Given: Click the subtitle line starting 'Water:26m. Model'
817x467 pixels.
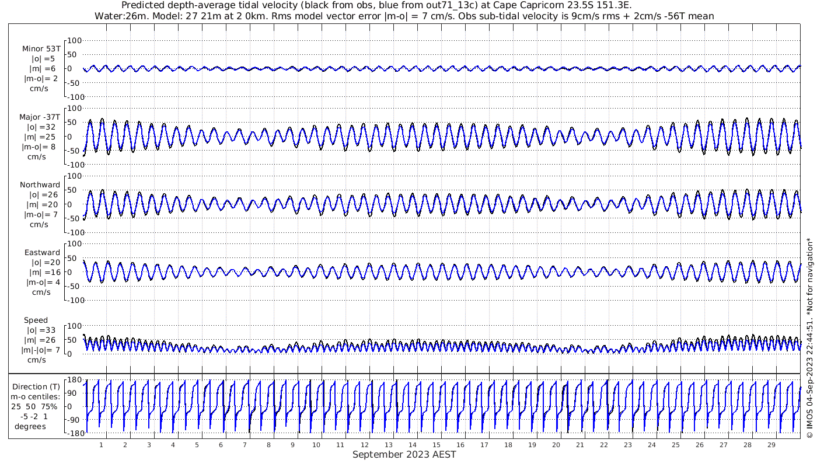Looking at the screenshot, I should 404,16.
